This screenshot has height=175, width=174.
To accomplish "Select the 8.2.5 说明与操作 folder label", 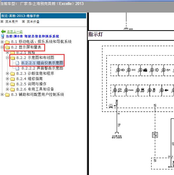I will coord(31,84).
